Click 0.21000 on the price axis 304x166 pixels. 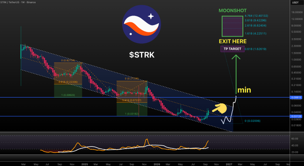pos(297,85)
